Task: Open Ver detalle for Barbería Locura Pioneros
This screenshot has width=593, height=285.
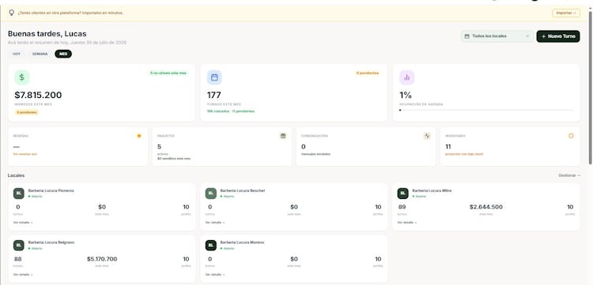Action: (x=23, y=223)
